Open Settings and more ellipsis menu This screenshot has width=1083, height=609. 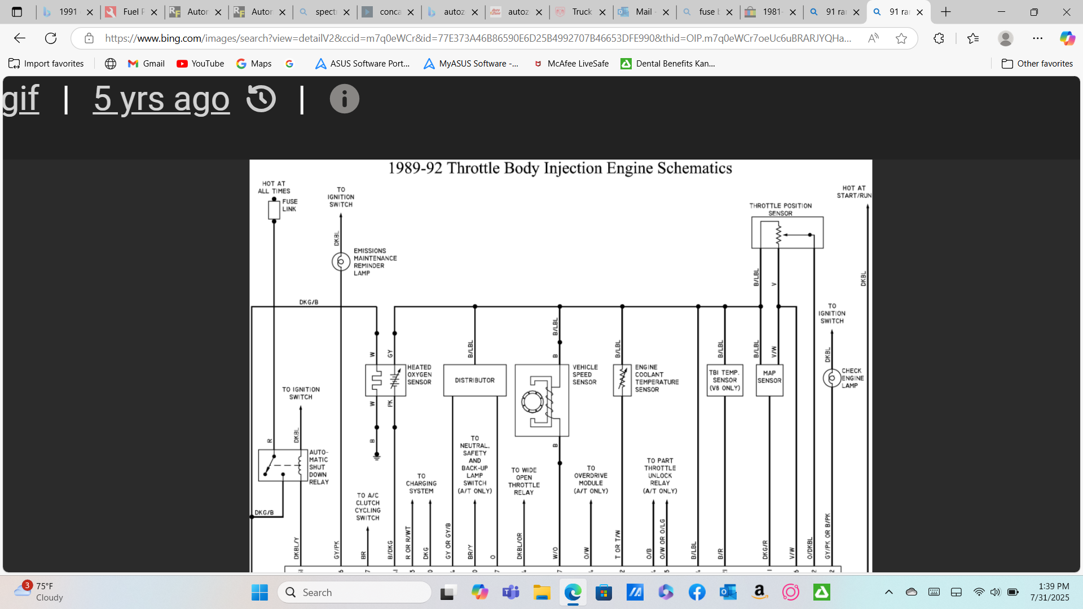[1037, 38]
